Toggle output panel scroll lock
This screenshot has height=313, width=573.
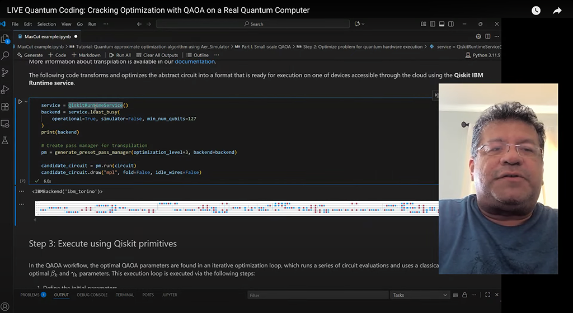464,295
